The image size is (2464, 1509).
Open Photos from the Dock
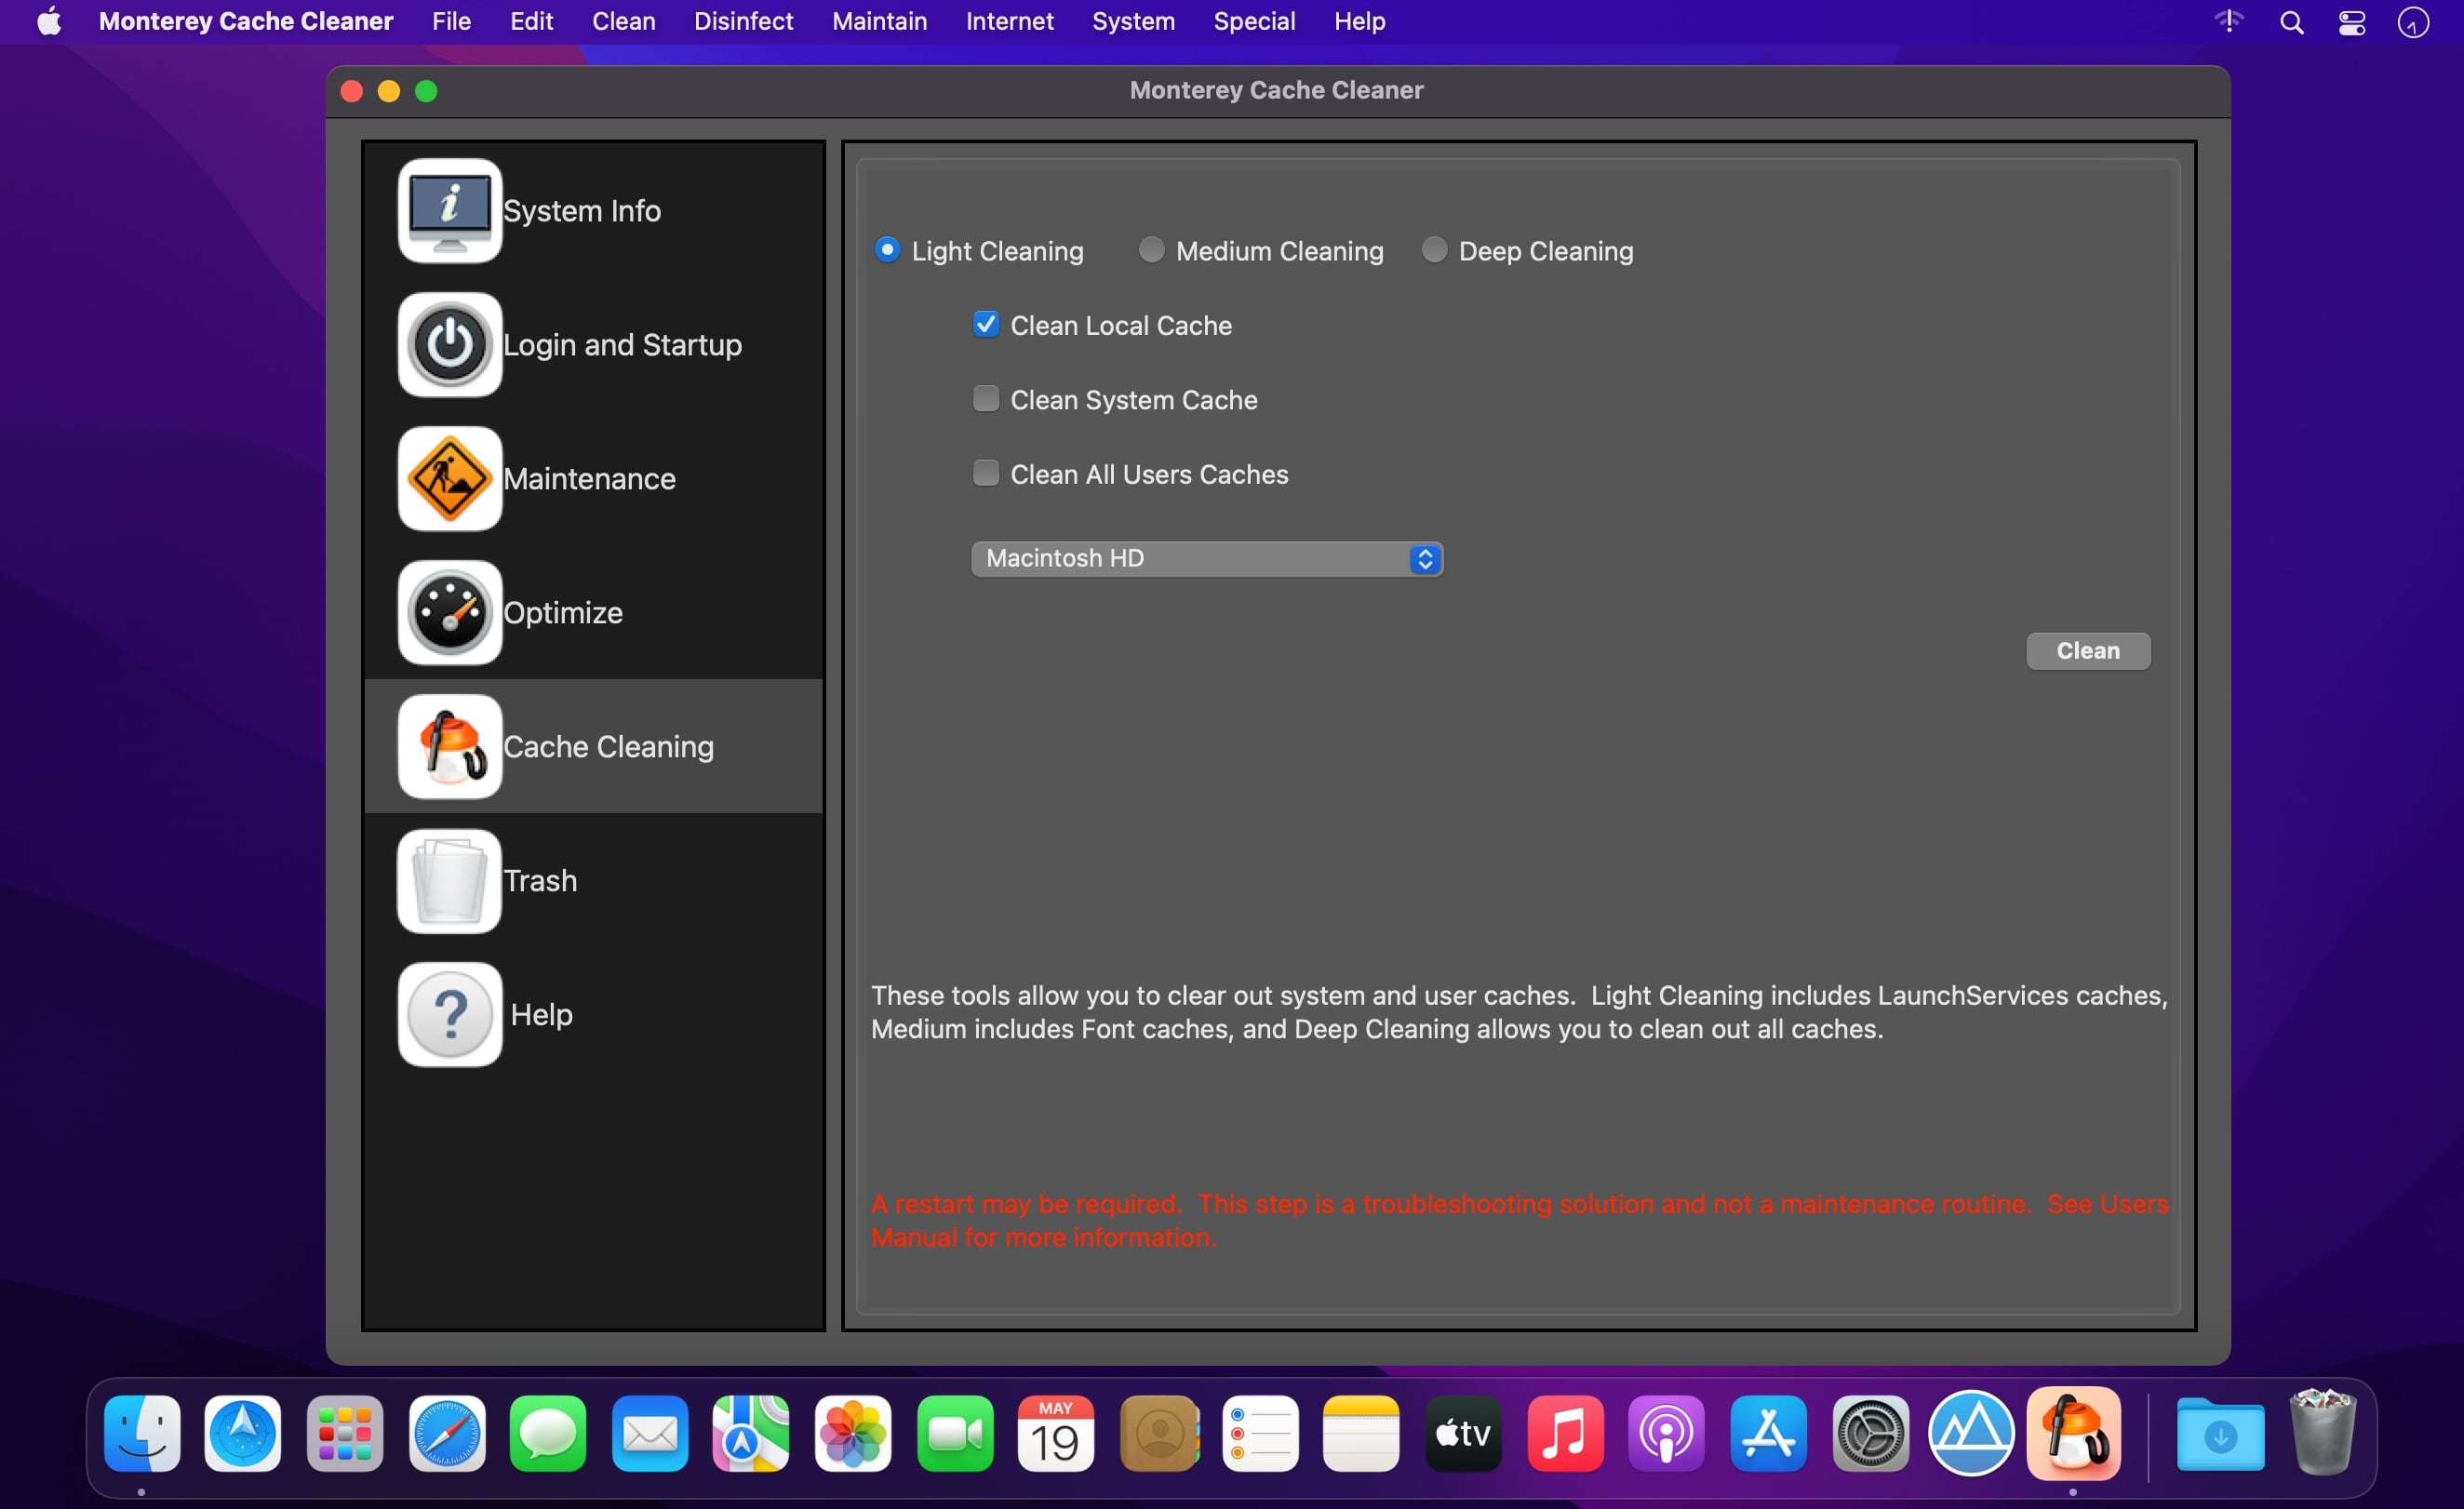coord(853,1433)
